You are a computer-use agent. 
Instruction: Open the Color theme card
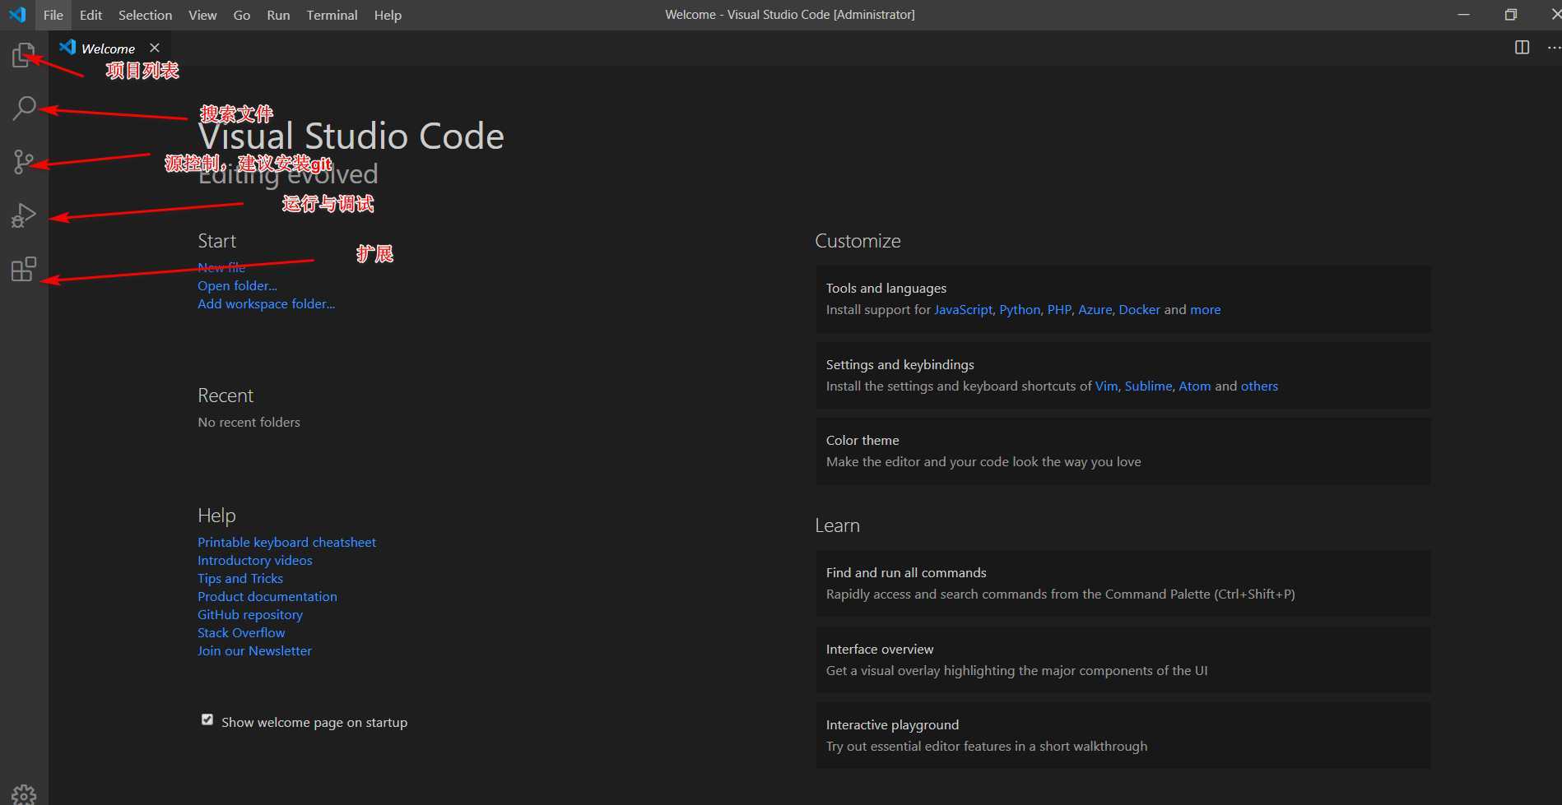(1123, 451)
